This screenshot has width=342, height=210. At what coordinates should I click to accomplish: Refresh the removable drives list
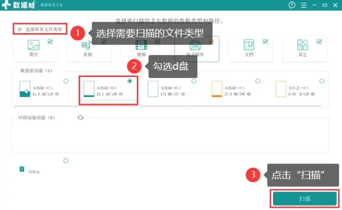80,118
